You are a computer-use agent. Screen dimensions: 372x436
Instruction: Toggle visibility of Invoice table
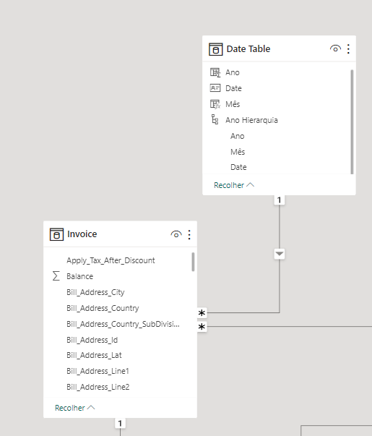pos(176,234)
